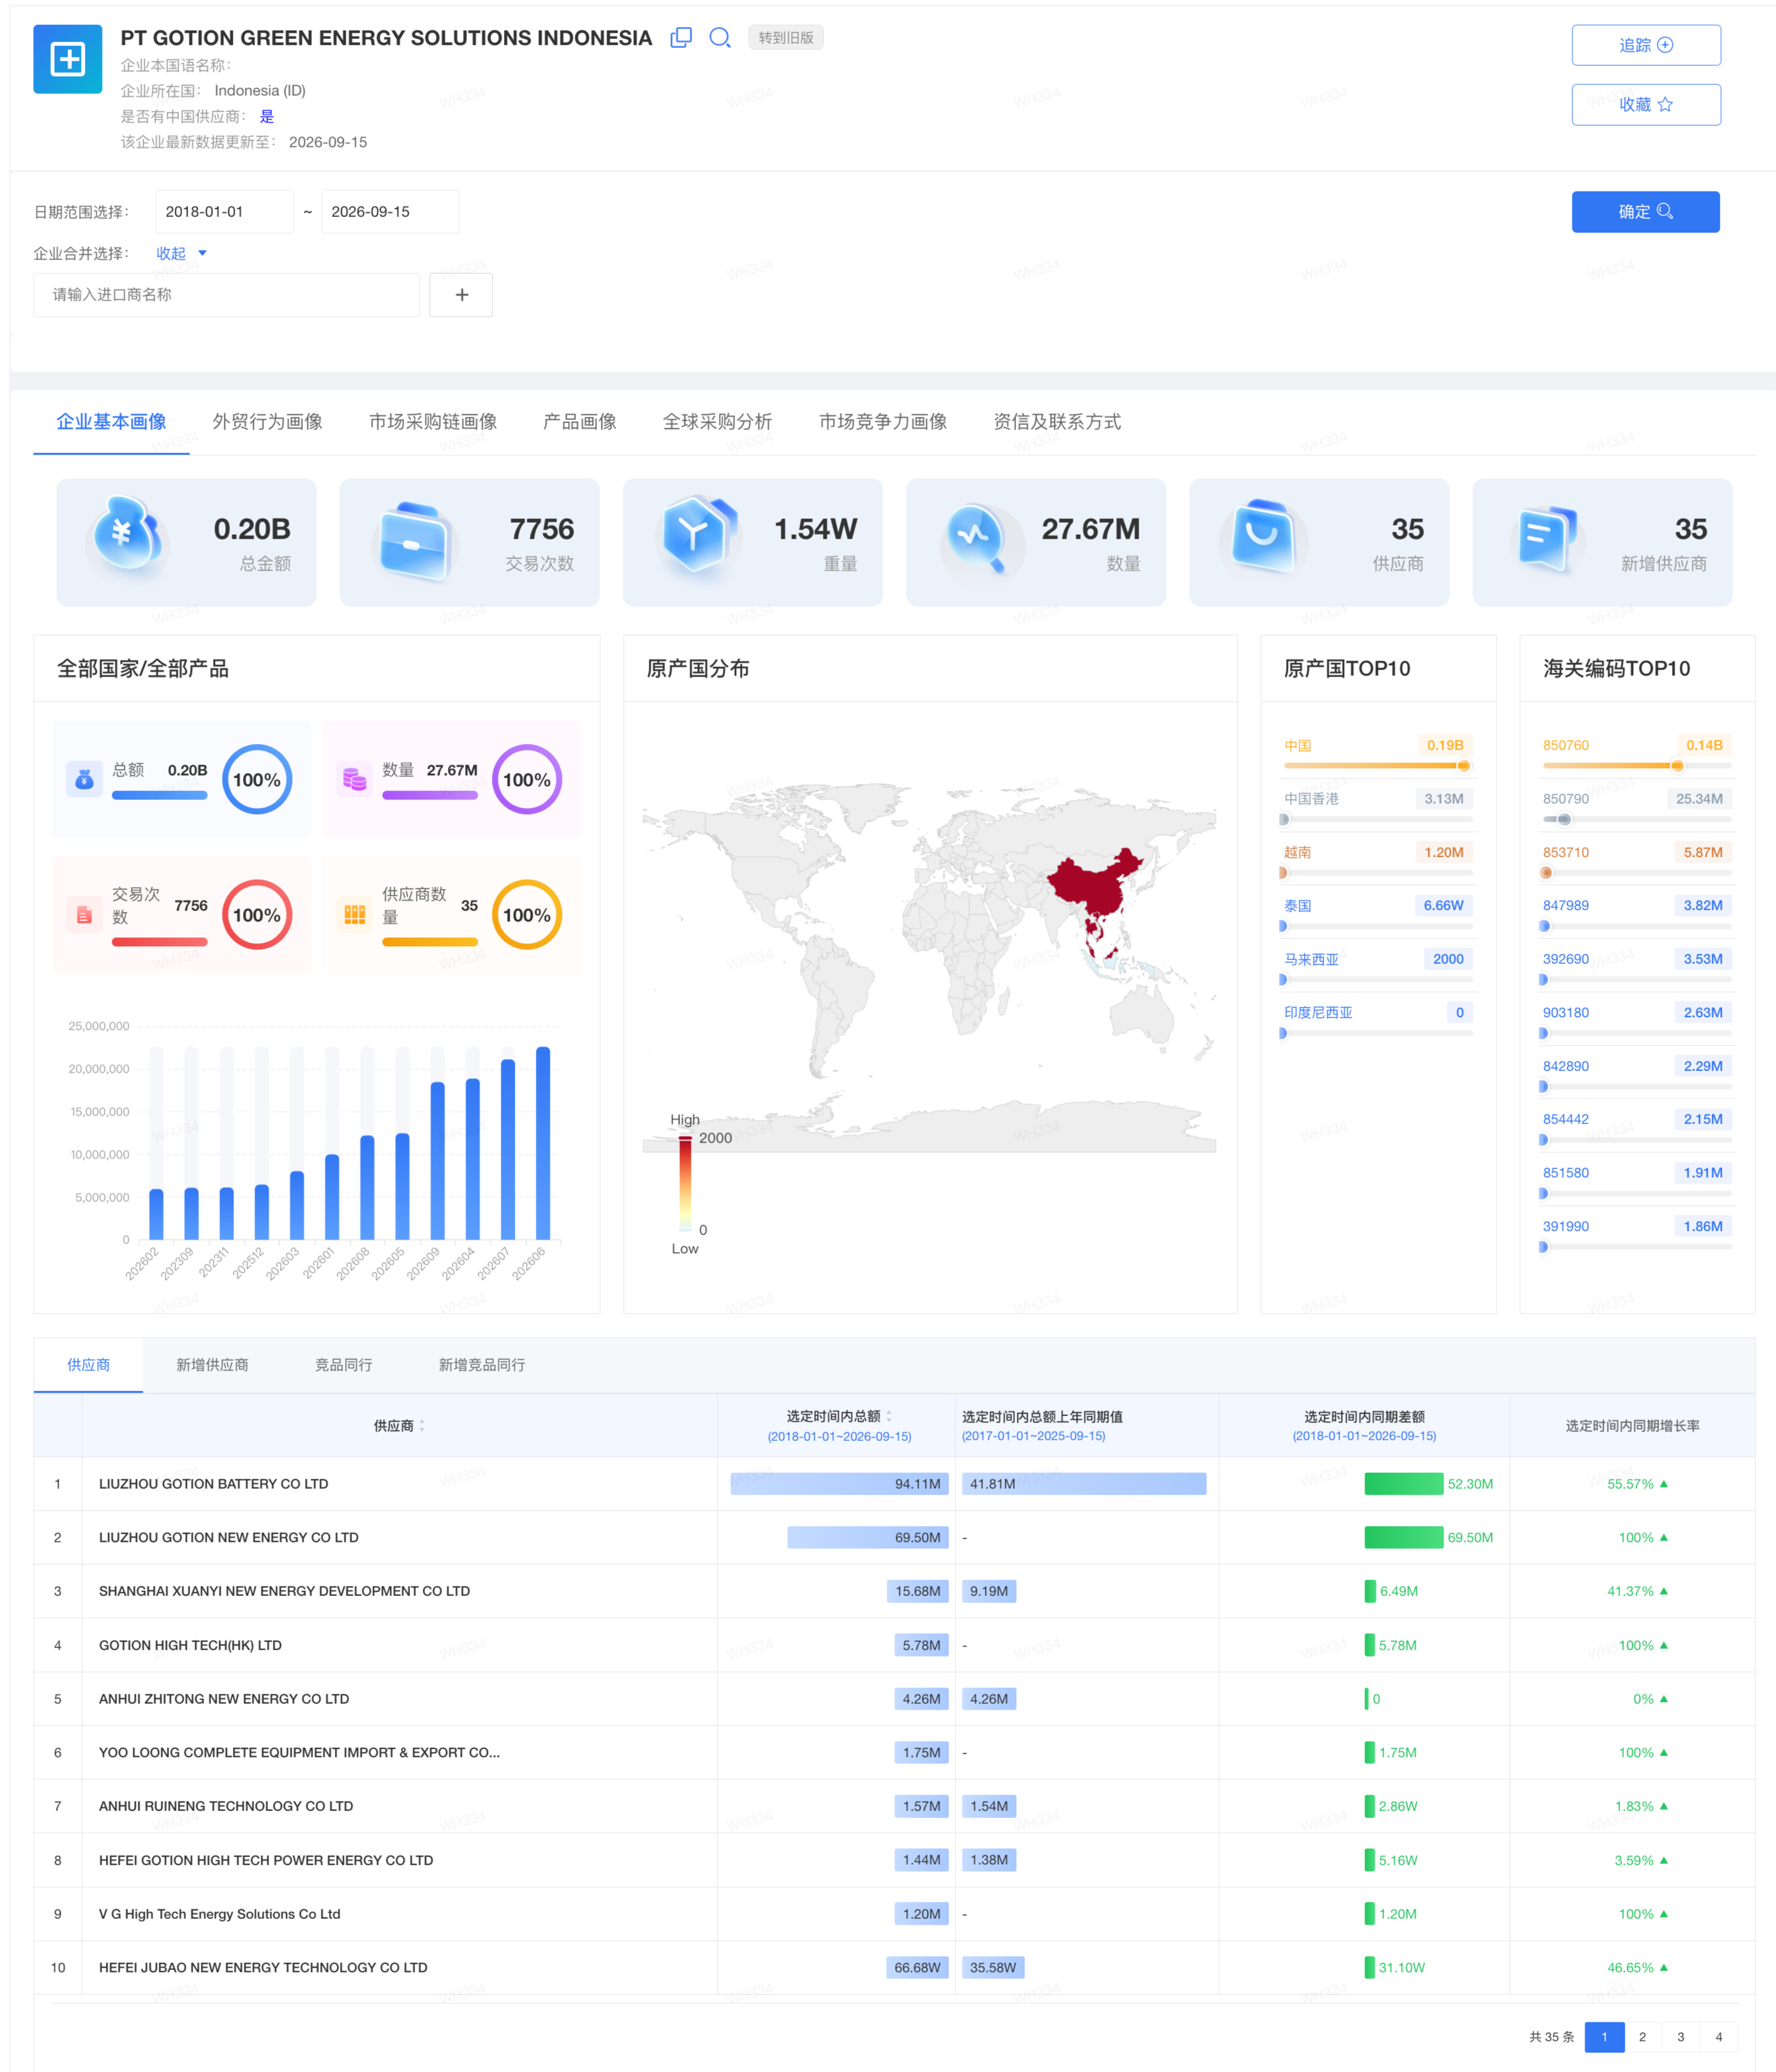The height and width of the screenshot is (2072, 1776).
Task: Switch to the 外贸行为画像 tab
Action: click(268, 422)
